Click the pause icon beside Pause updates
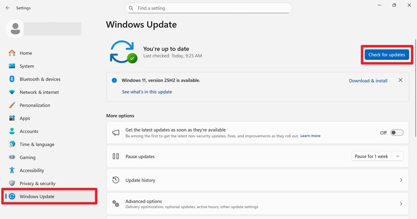The image size is (417, 219). (x=116, y=156)
